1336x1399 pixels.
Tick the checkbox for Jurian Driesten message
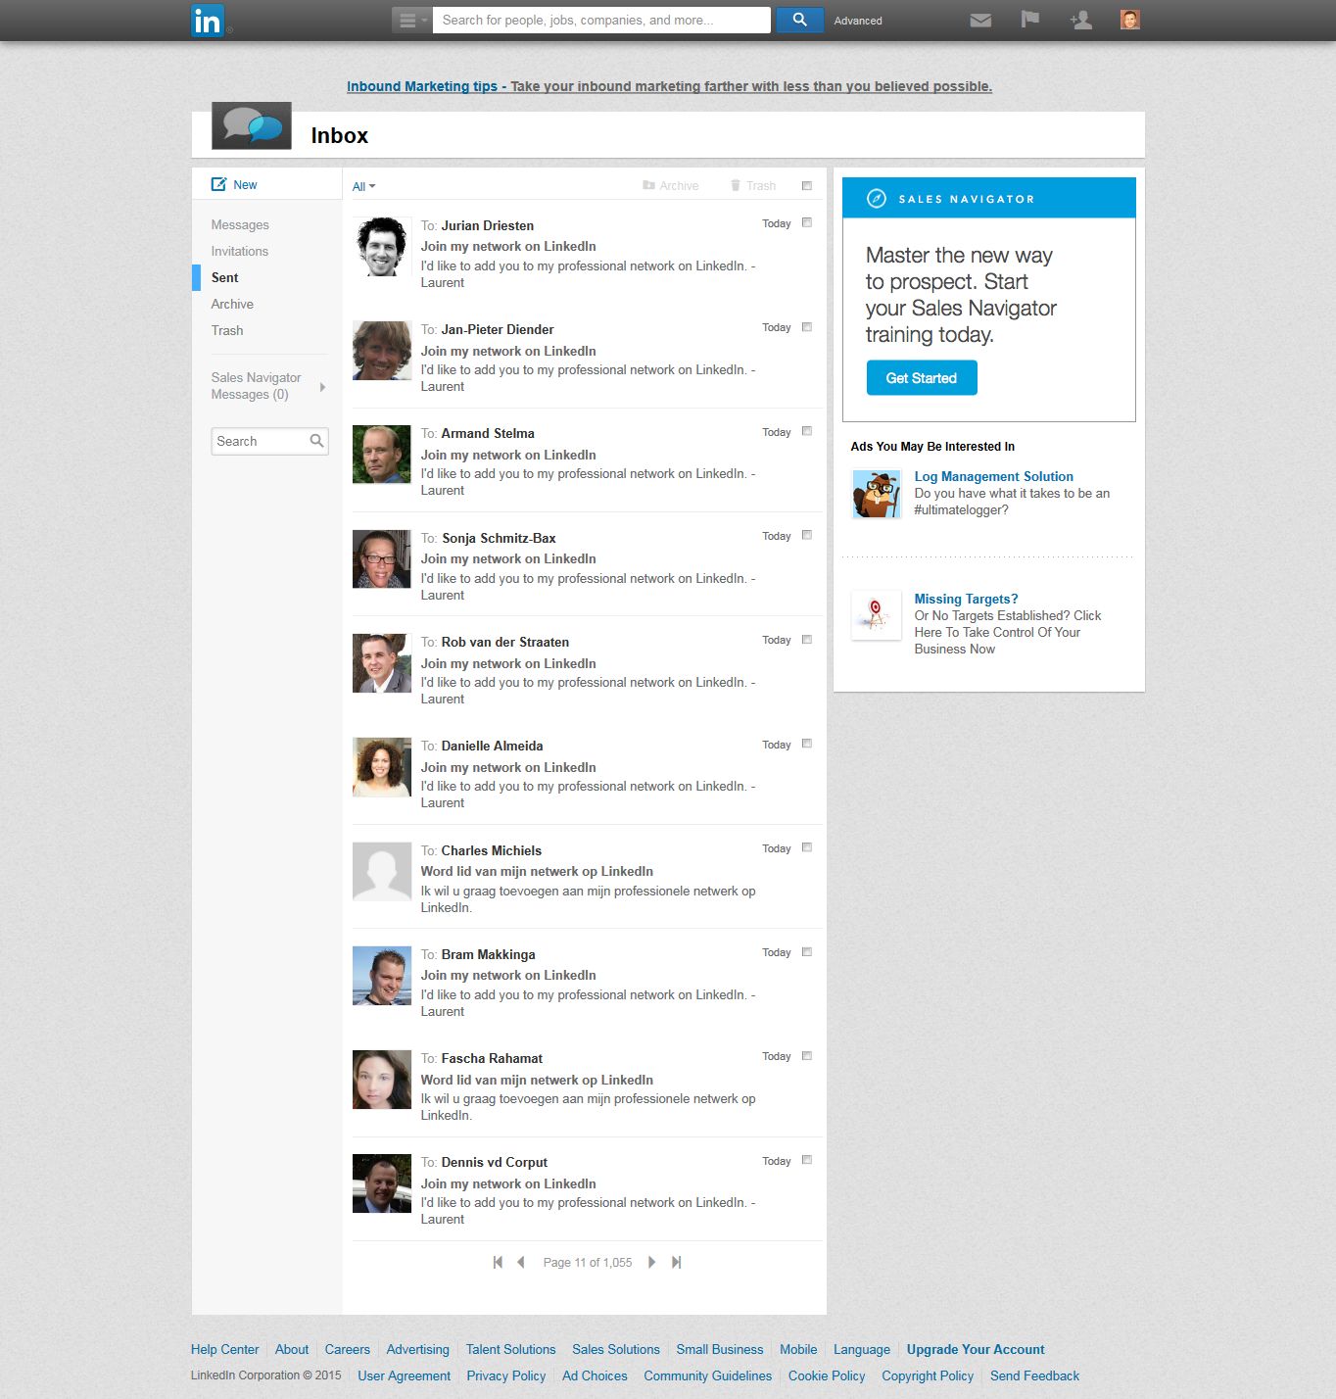tap(807, 223)
